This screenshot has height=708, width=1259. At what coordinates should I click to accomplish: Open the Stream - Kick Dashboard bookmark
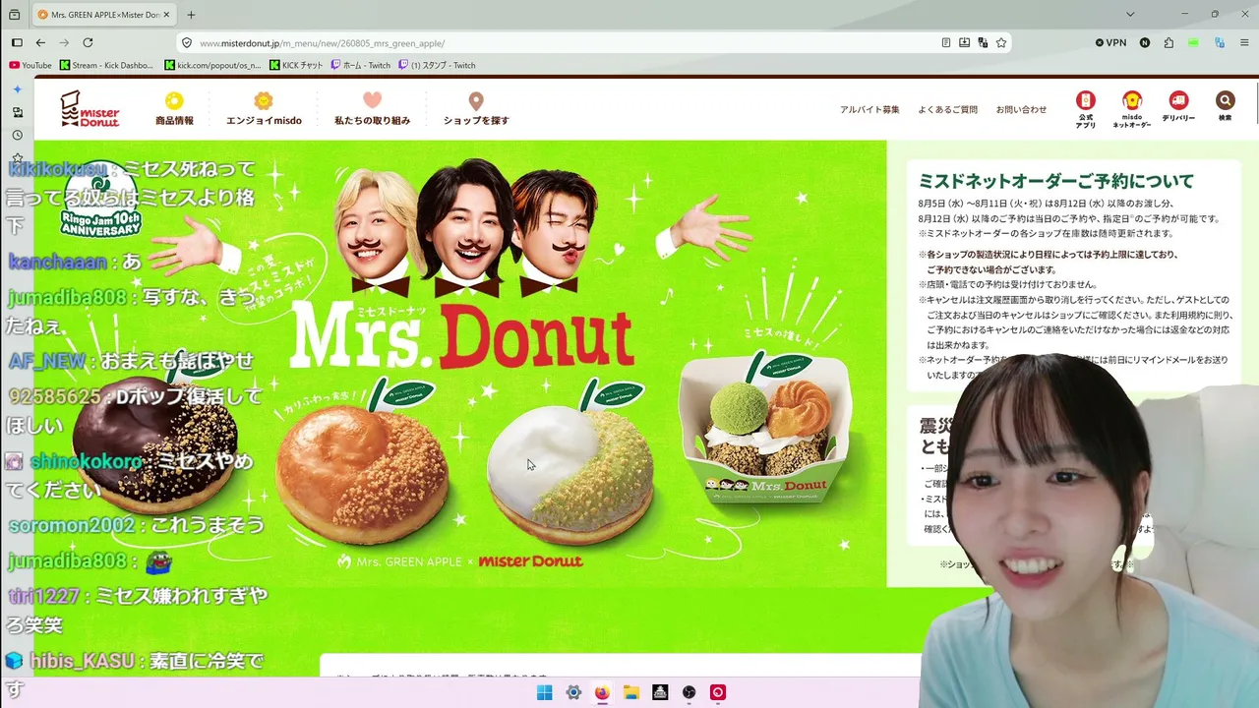tap(107, 65)
